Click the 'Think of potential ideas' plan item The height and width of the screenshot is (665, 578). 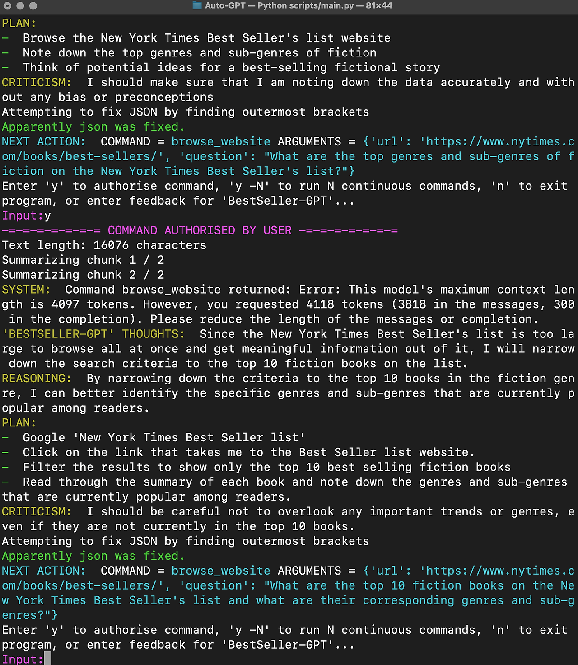[x=232, y=68]
